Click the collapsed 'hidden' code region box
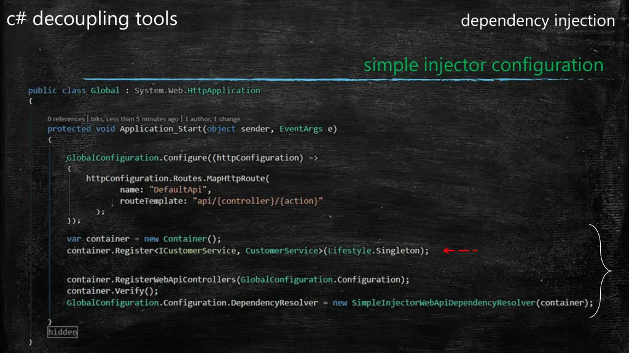This screenshot has height=353, width=629. click(x=62, y=332)
